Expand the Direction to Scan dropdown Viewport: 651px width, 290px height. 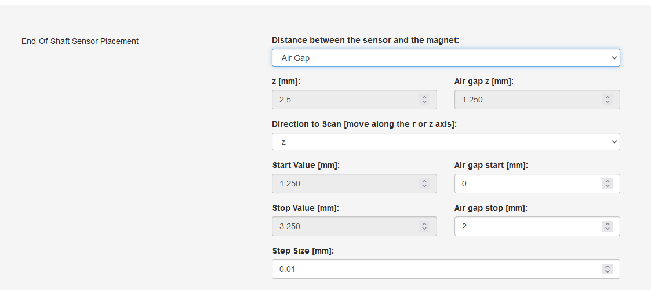tap(446, 142)
